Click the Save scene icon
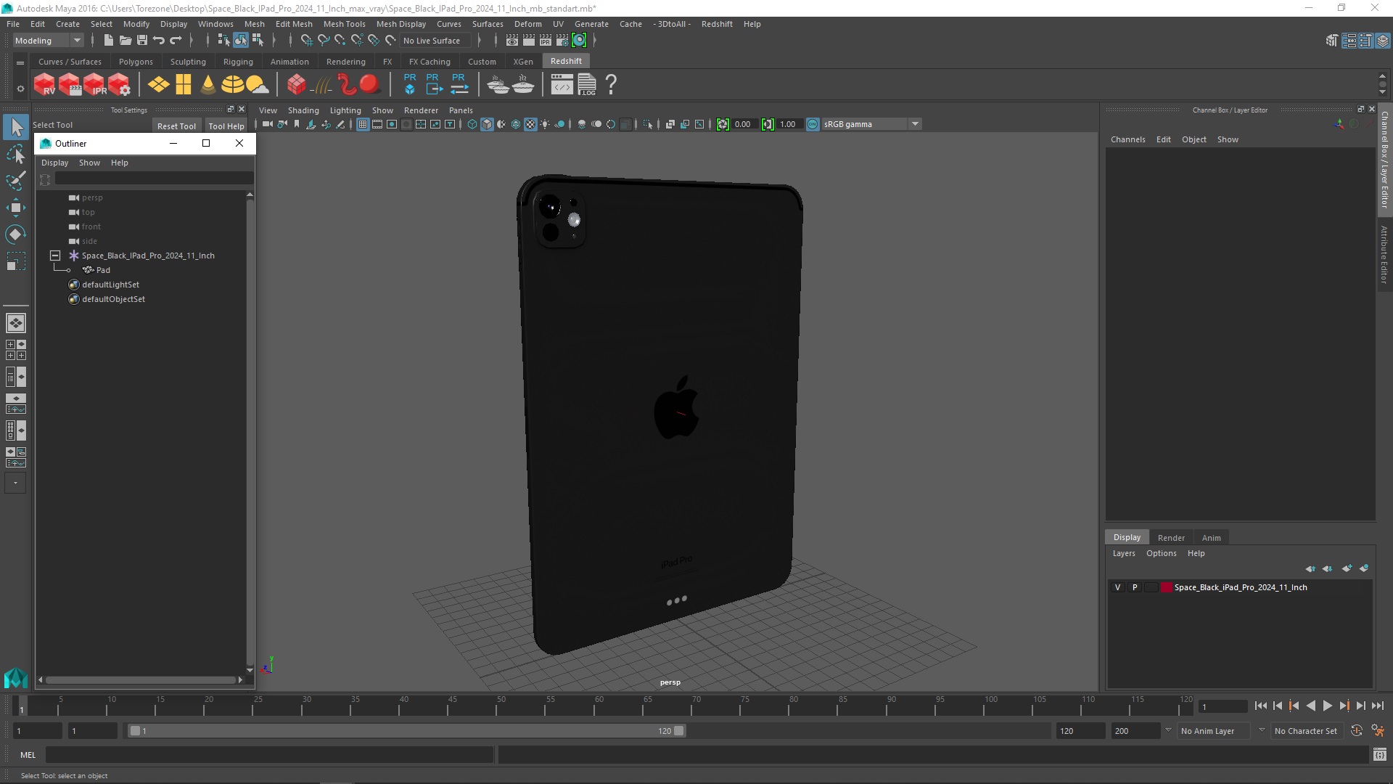 coord(142,41)
